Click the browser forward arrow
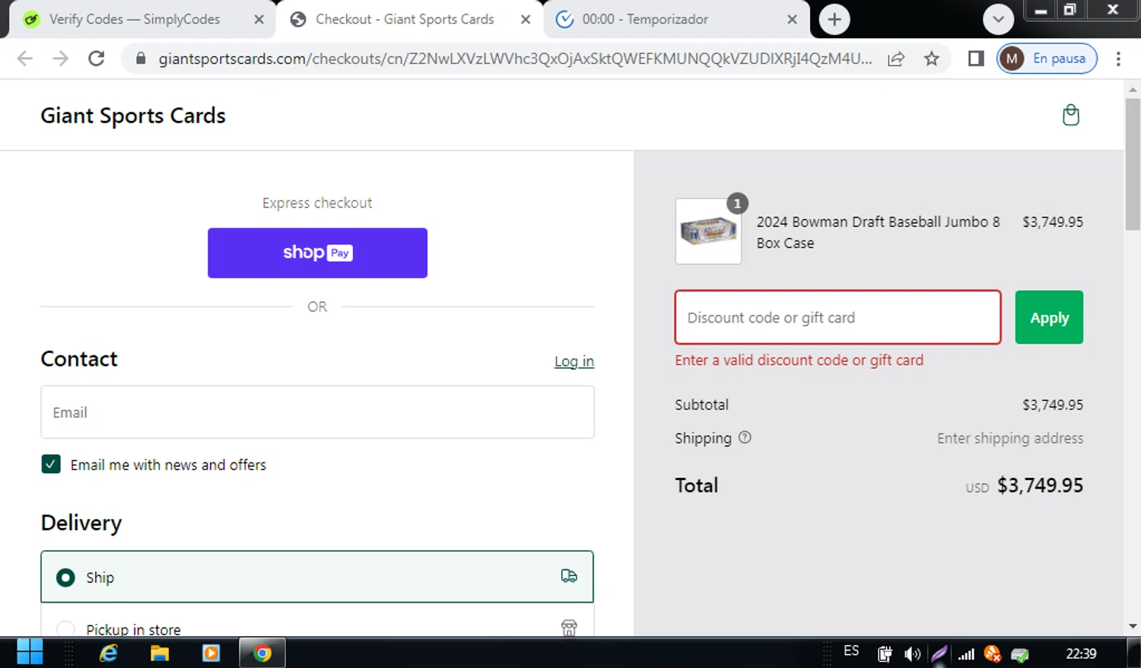The width and height of the screenshot is (1141, 668). pyautogui.click(x=61, y=59)
